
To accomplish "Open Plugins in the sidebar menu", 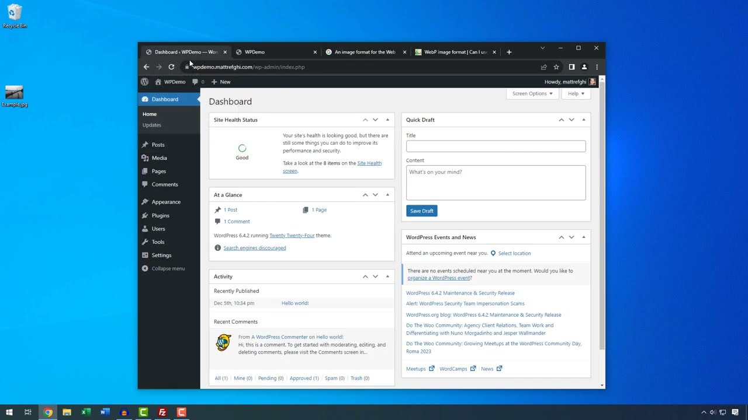I will tap(160, 215).
